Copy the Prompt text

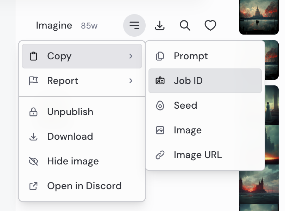191,56
